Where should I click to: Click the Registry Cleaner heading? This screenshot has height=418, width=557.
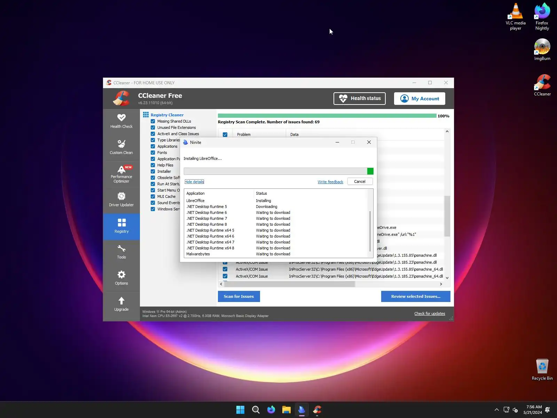(167, 115)
